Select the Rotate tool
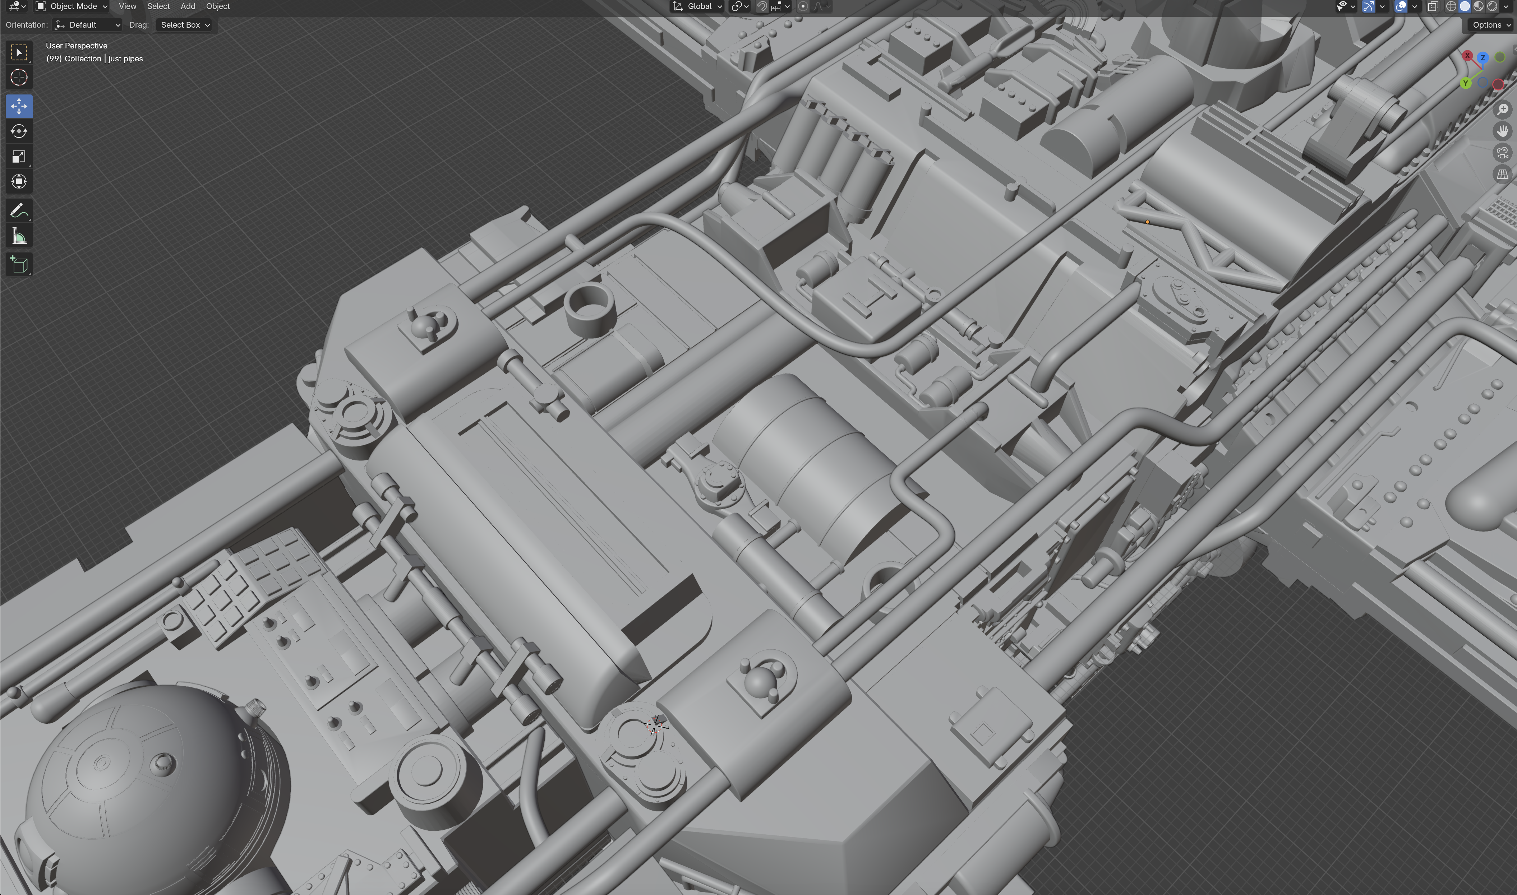 [19, 131]
